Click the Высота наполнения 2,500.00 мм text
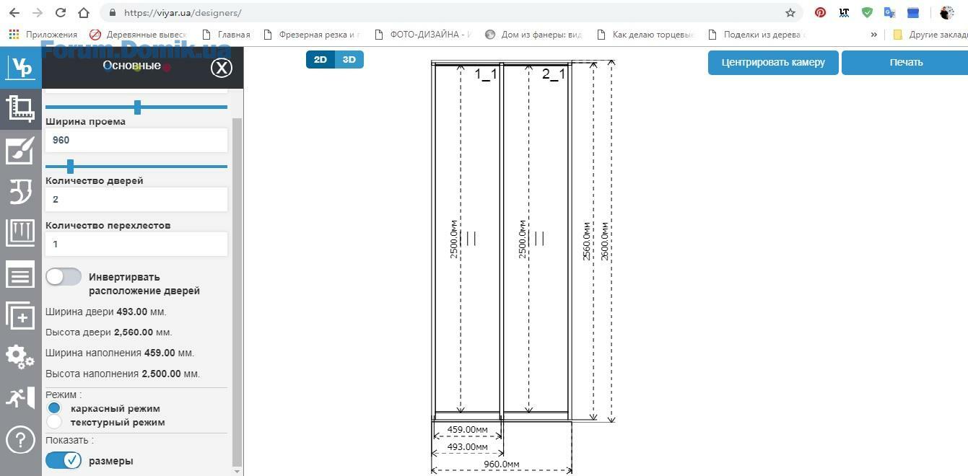The height and width of the screenshot is (476, 968). [x=123, y=374]
